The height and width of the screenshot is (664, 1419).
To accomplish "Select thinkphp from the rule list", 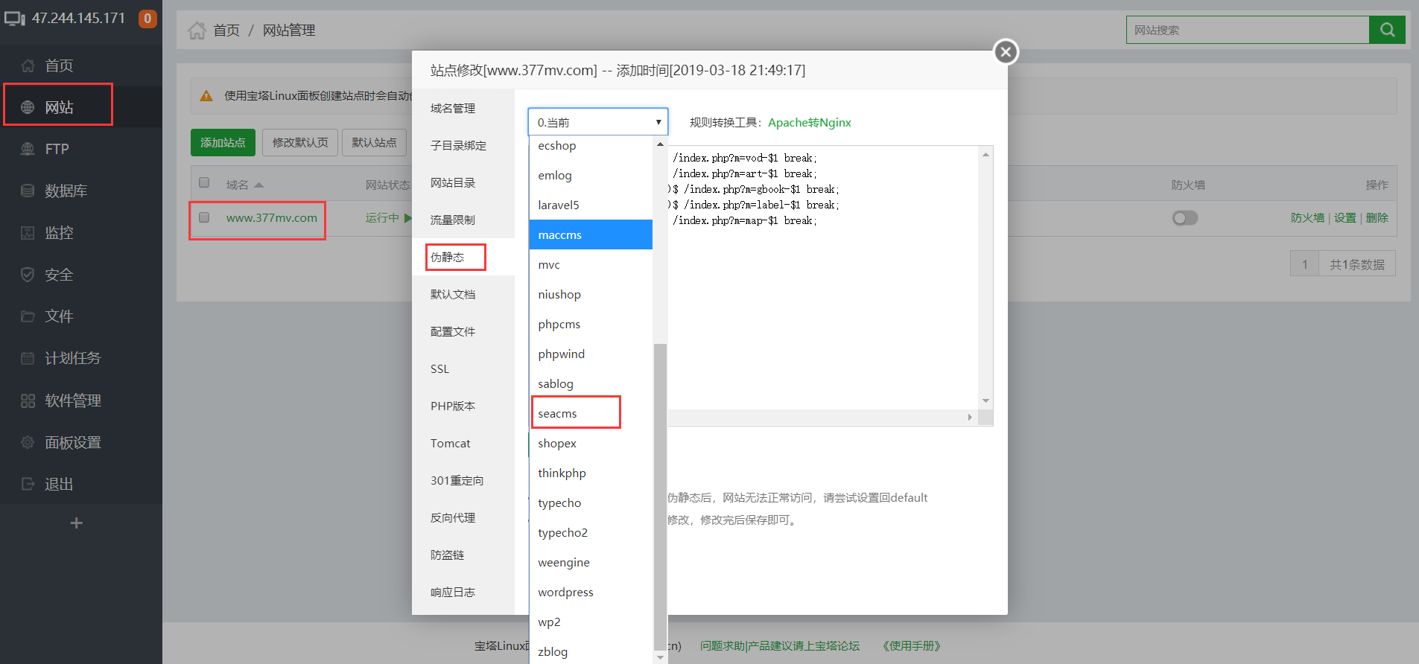I will tap(591, 473).
